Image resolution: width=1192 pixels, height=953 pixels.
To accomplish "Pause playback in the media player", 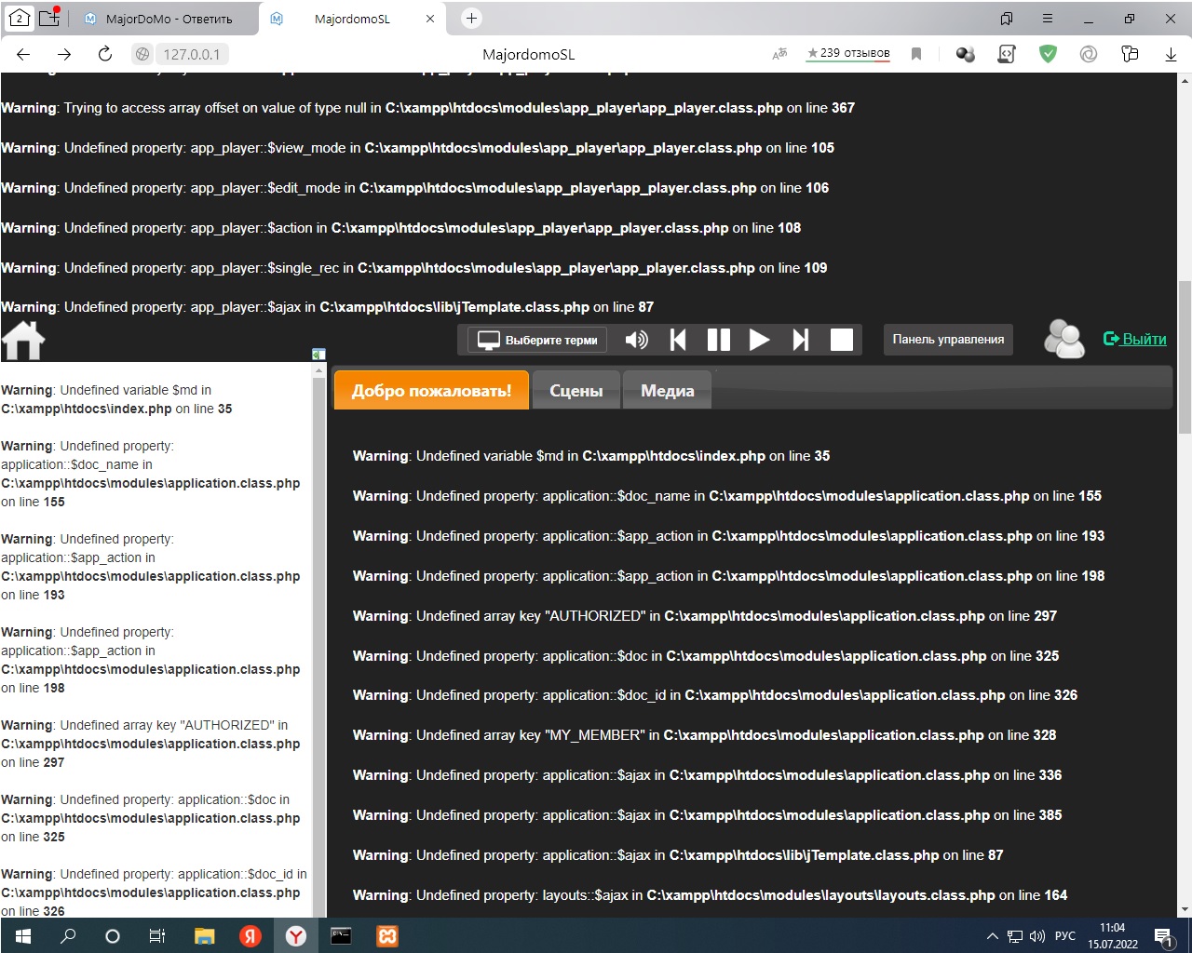I will tap(719, 340).
